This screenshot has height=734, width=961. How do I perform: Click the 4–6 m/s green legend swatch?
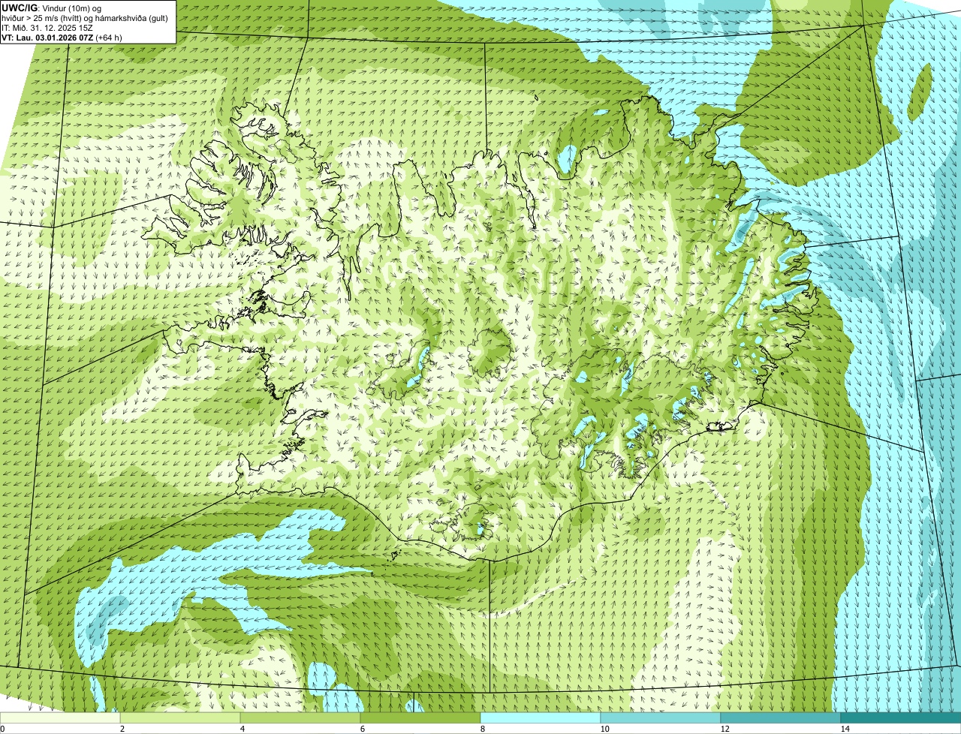click(x=301, y=717)
